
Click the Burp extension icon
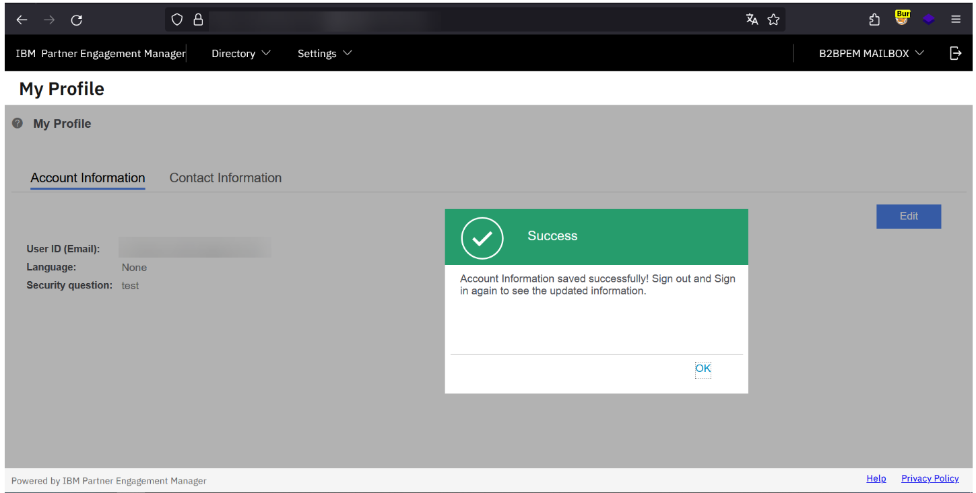902,18
